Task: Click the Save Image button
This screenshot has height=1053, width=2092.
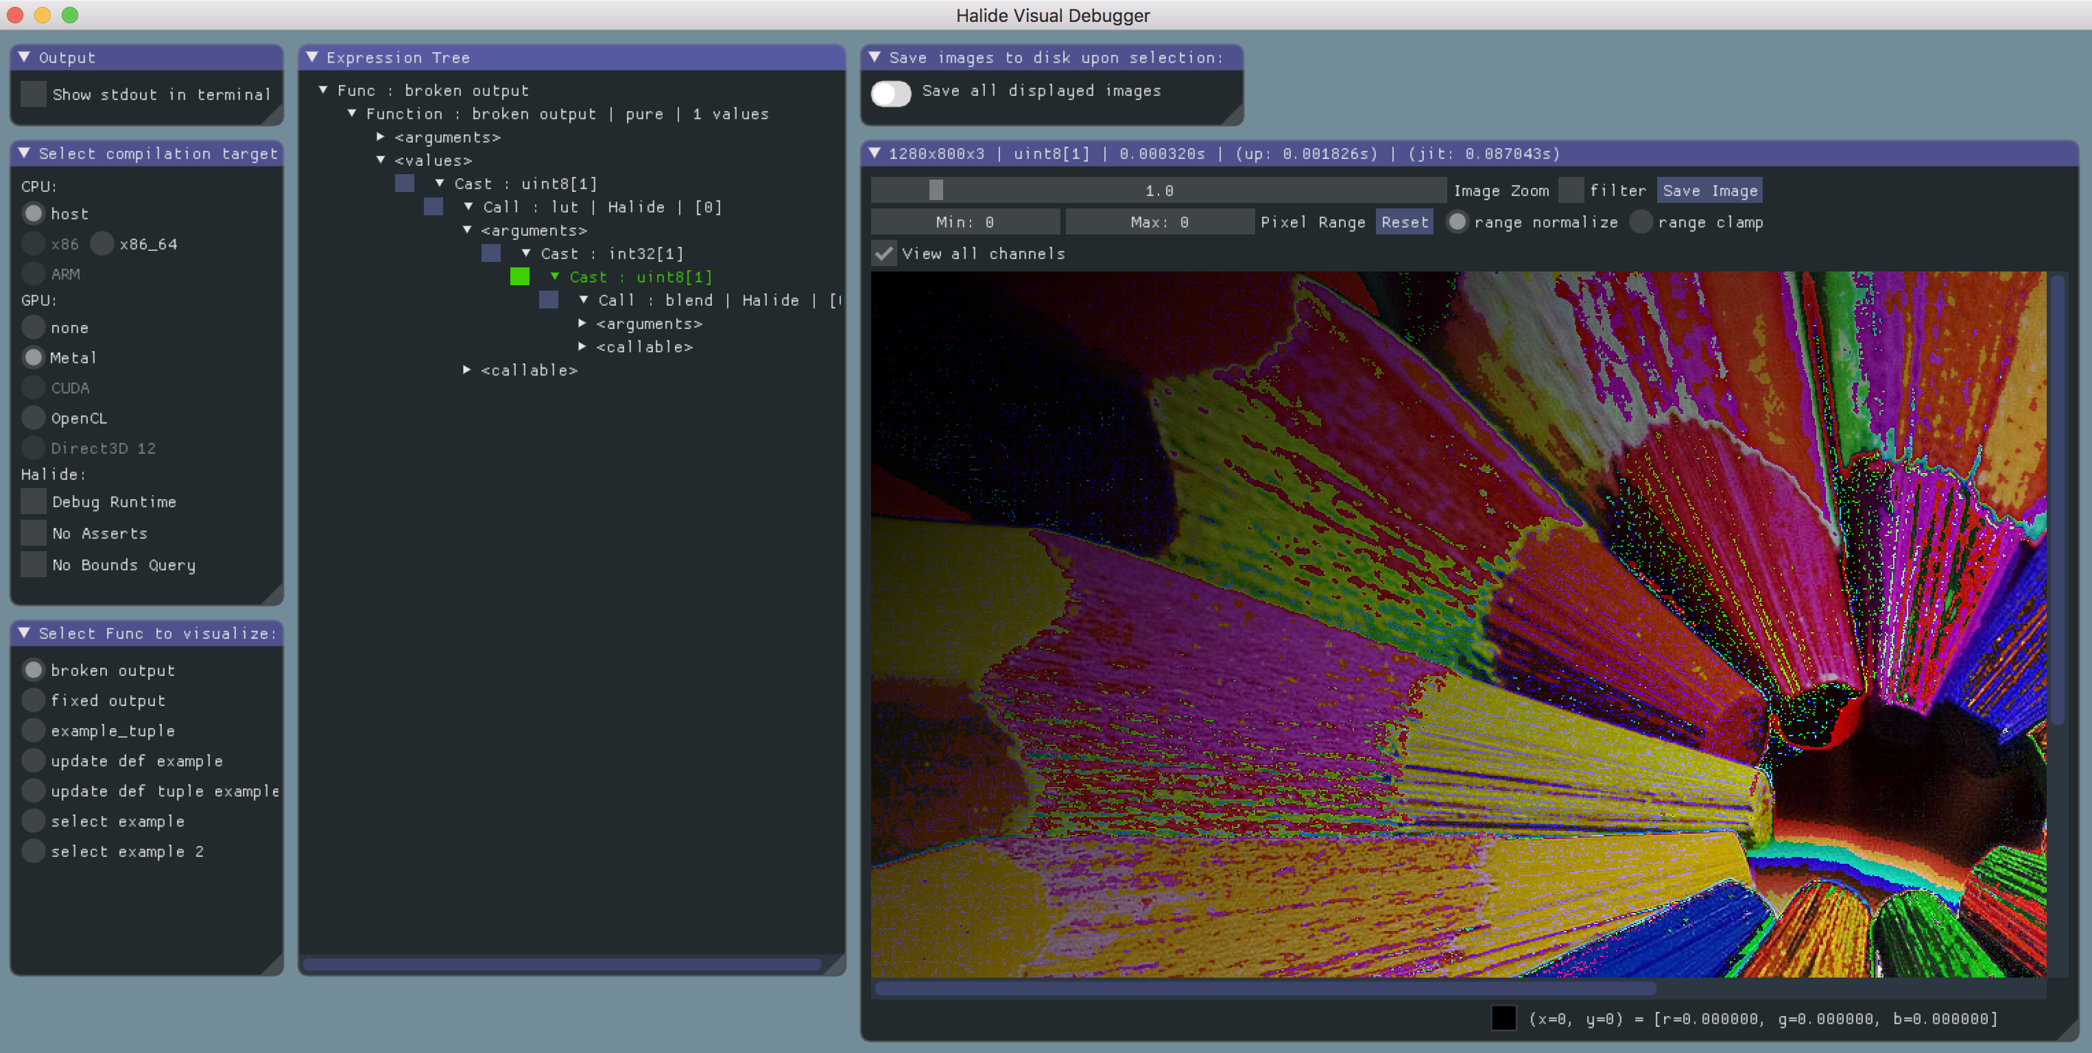Action: point(1709,191)
